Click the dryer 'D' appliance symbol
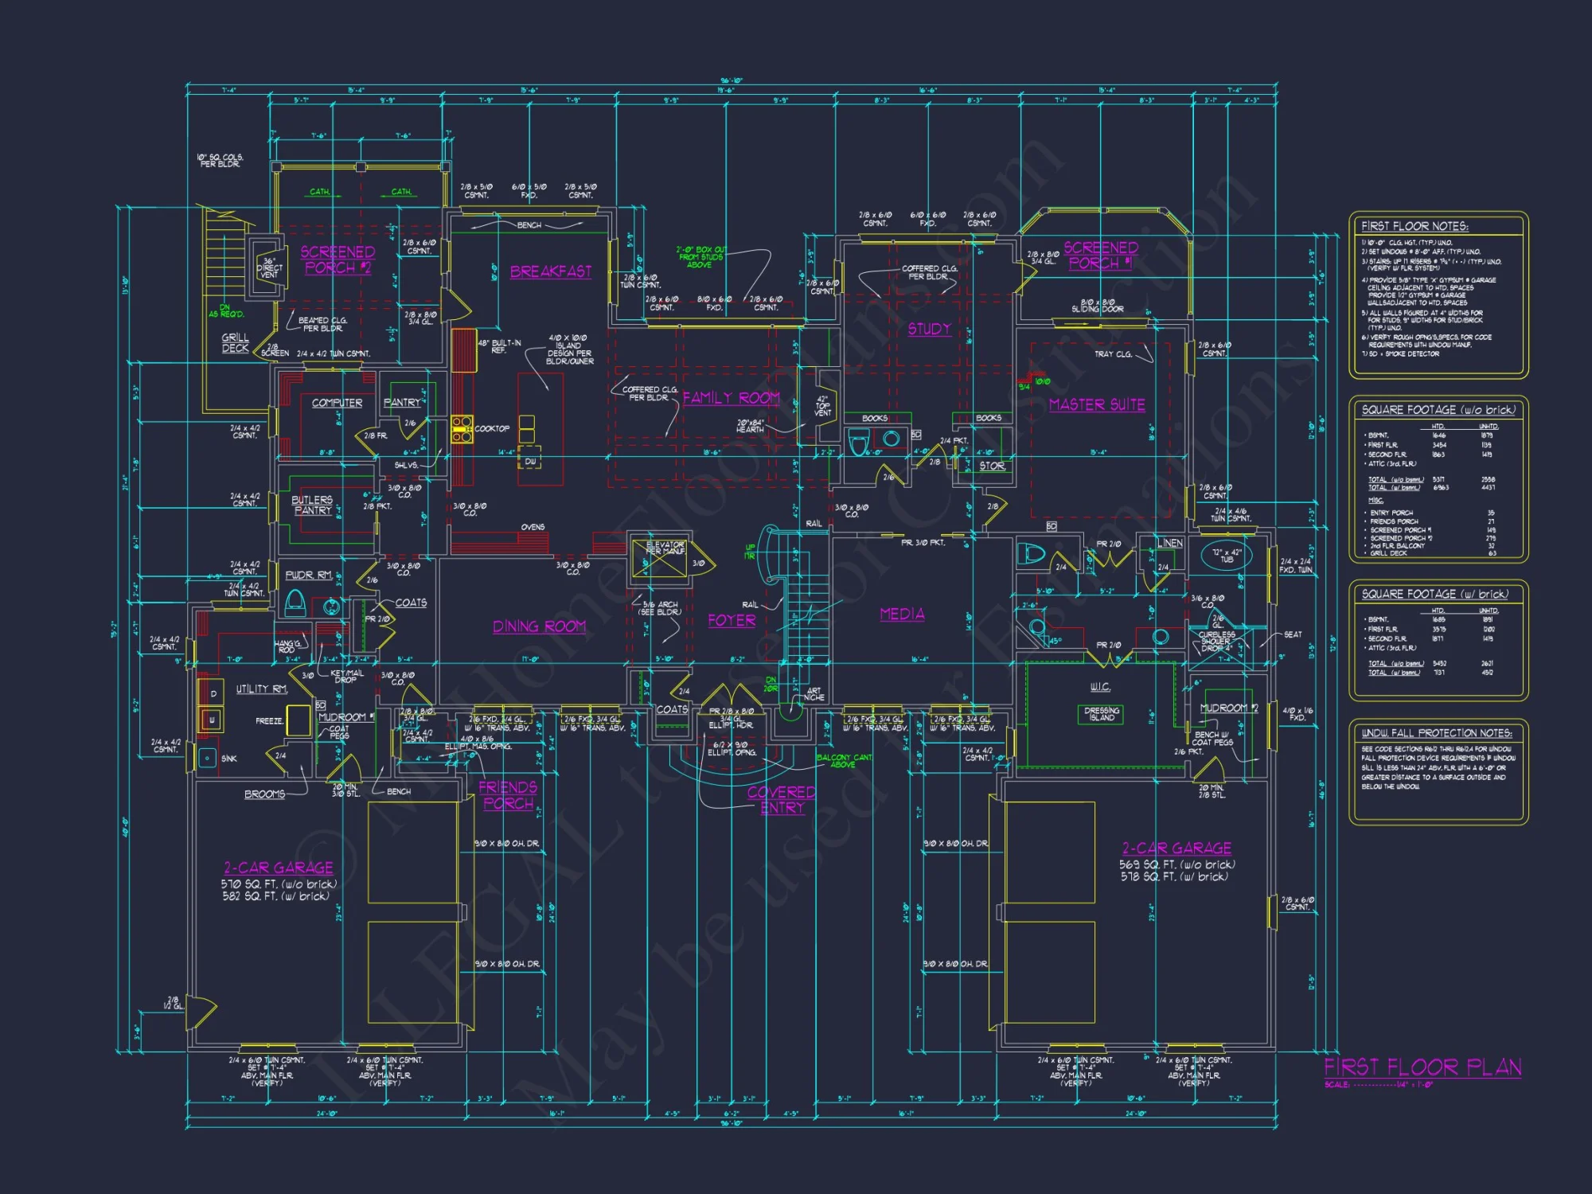The image size is (1592, 1194). [x=213, y=693]
